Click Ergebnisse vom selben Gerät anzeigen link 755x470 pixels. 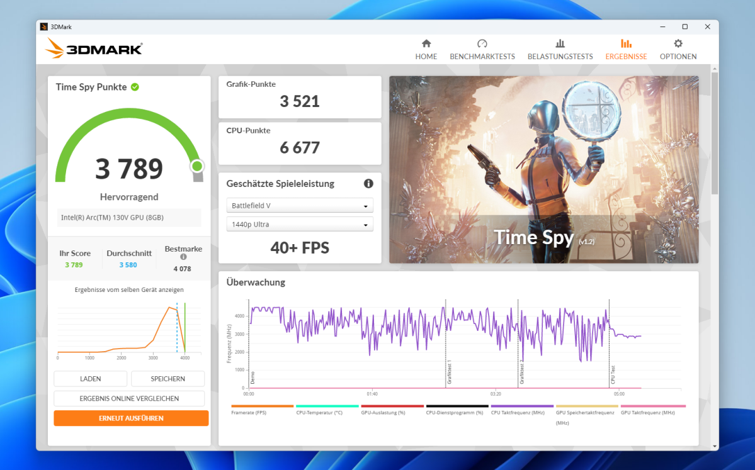pyautogui.click(x=129, y=289)
